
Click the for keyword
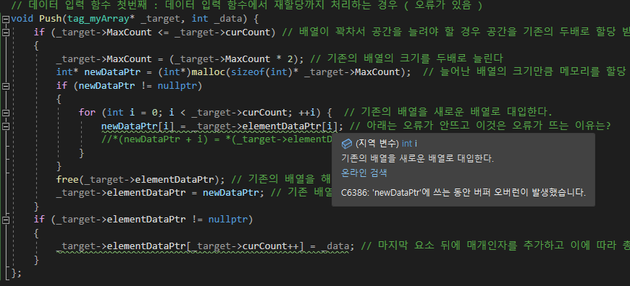[x=87, y=113]
